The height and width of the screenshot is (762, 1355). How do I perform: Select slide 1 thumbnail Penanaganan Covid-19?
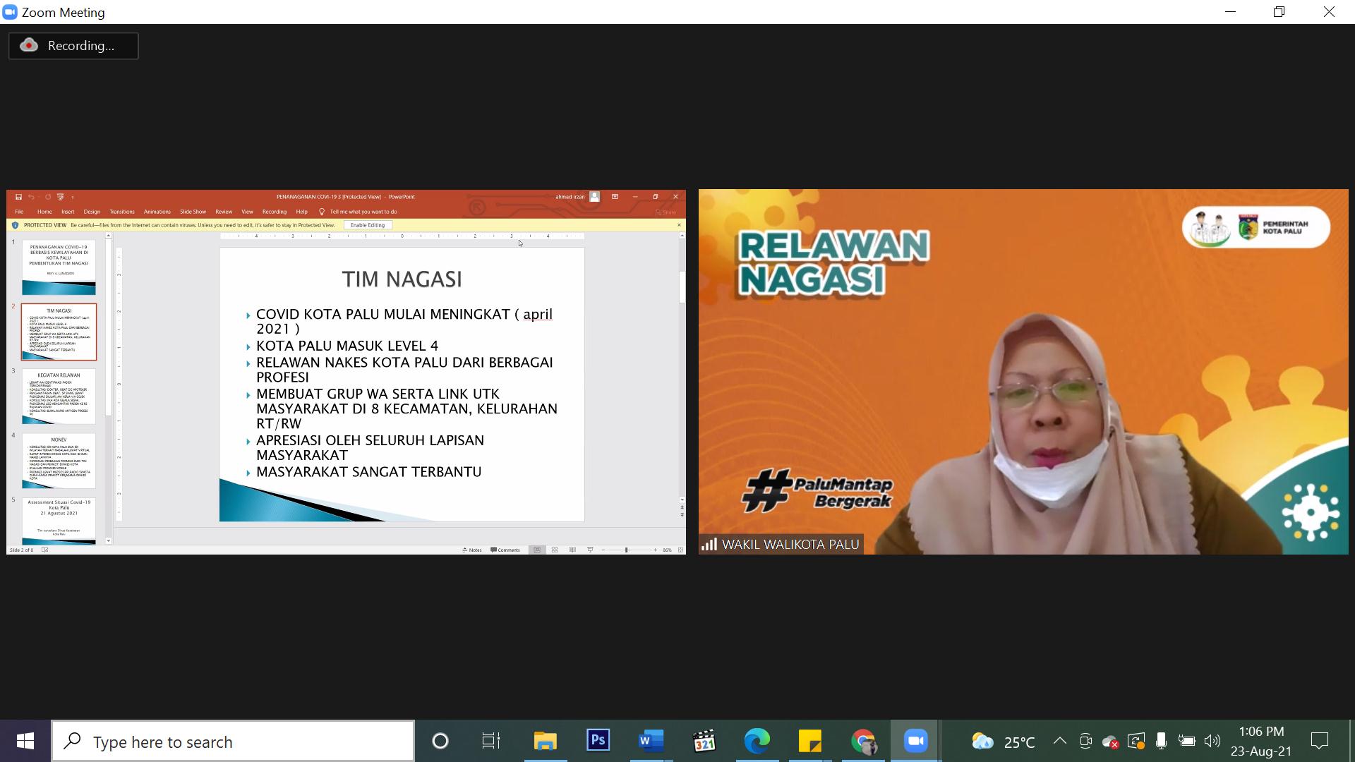coord(59,267)
